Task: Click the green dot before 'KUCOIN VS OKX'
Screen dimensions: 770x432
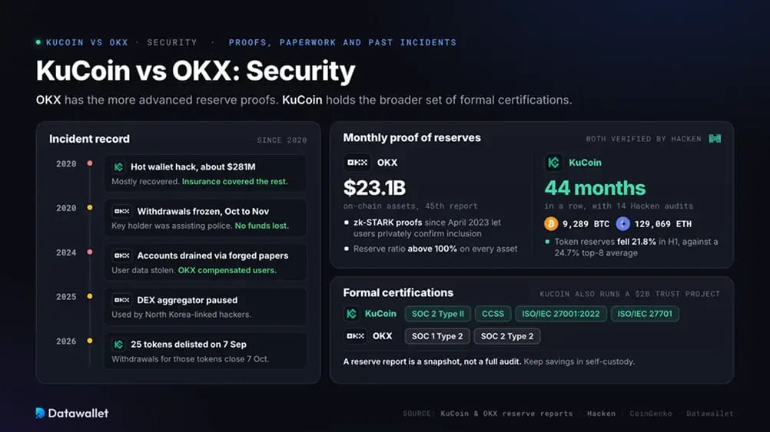Action: click(x=38, y=43)
